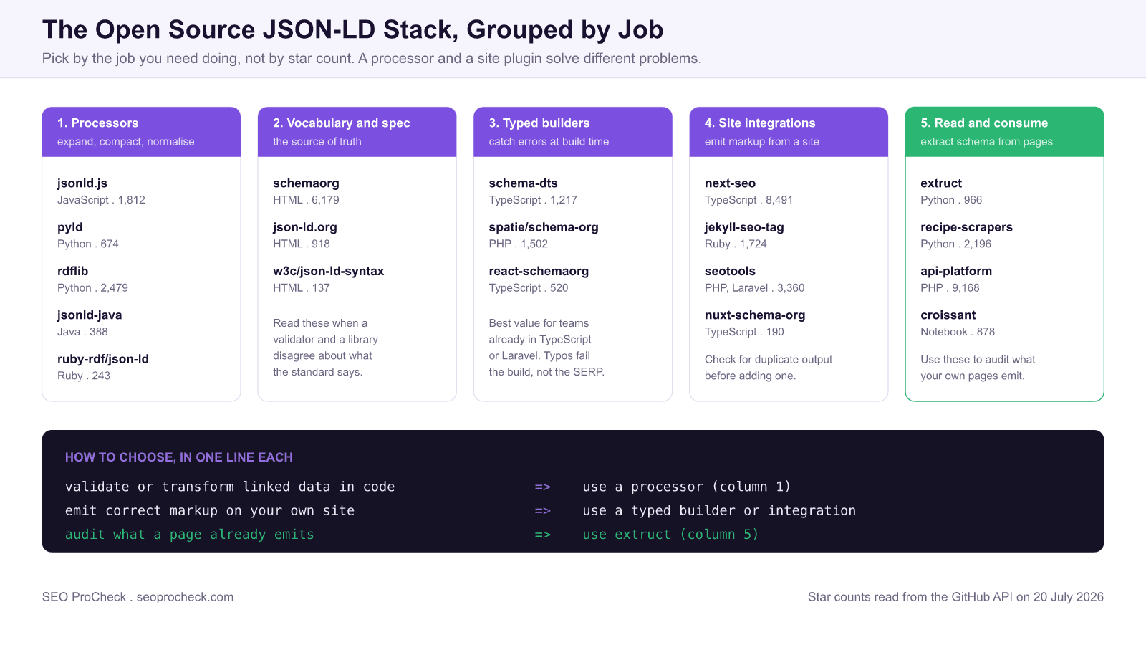Click 'Python . 674' star count

88,244
